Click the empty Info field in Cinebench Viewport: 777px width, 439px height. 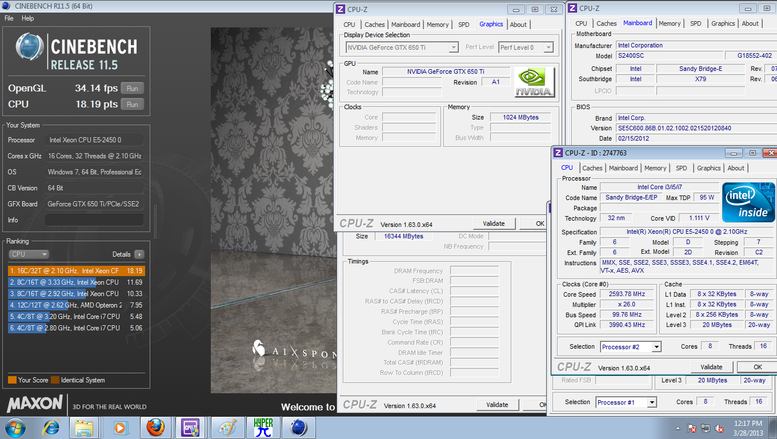(95, 220)
